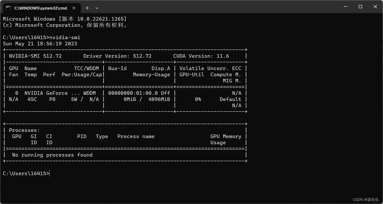The image size is (383, 204).
Task: Click the WDDM driver model value
Action: point(90,93)
